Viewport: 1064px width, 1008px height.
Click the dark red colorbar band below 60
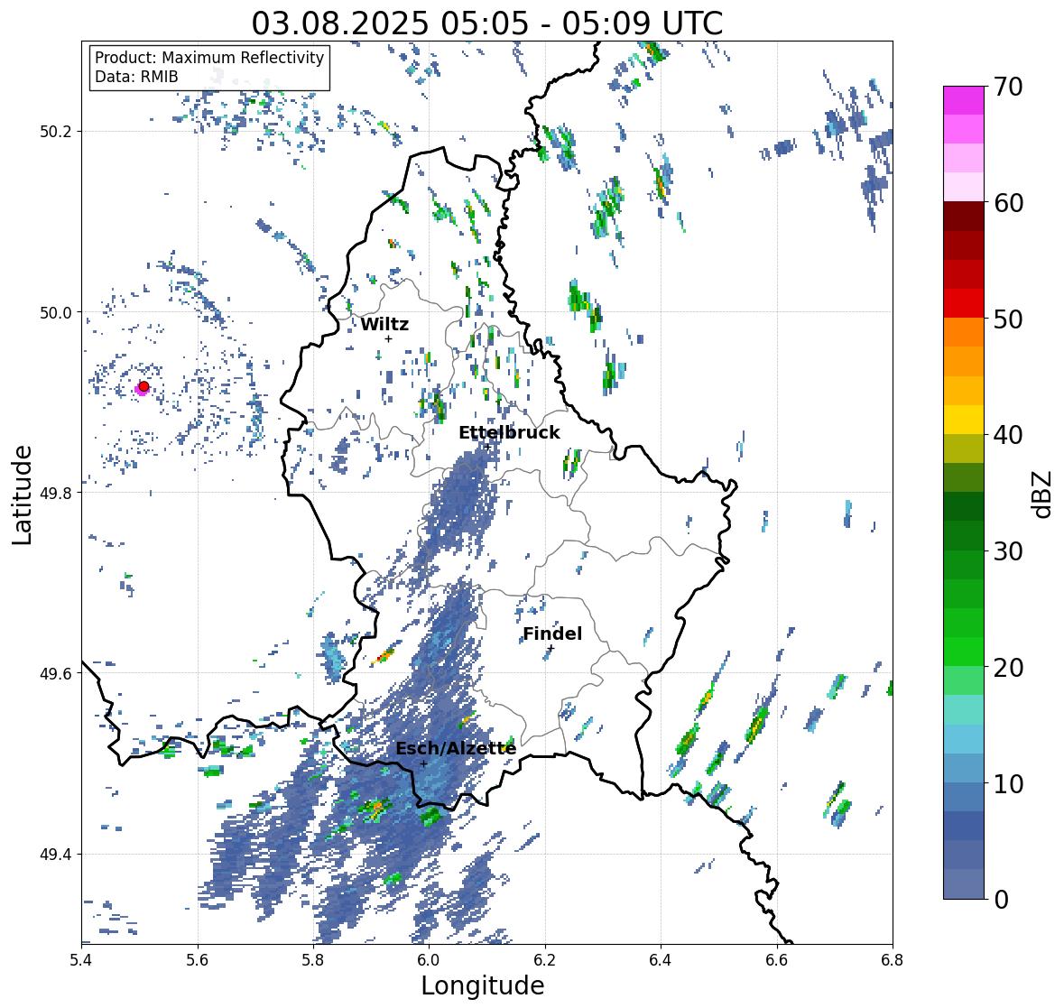964,217
